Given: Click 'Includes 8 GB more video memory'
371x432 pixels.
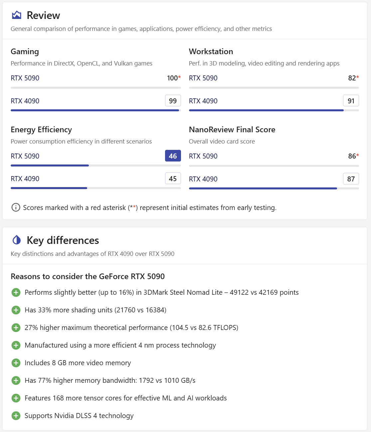Looking at the screenshot, I should [x=78, y=363].
